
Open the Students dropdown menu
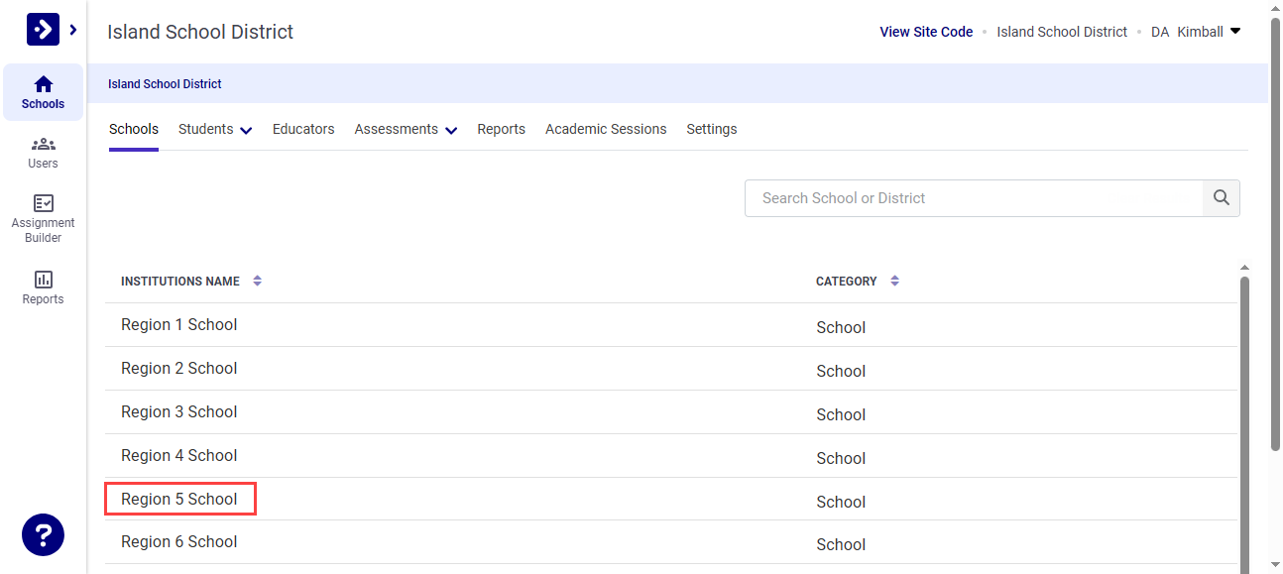(215, 129)
